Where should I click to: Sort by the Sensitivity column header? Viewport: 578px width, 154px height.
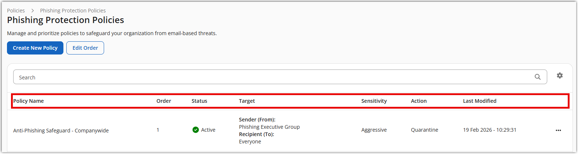374,101
